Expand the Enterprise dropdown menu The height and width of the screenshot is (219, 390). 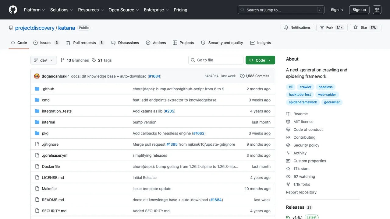[x=156, y=10]
